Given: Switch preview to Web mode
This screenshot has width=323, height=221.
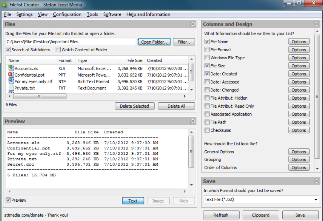Looking at the screenshot, I should [x=184, y=201].
